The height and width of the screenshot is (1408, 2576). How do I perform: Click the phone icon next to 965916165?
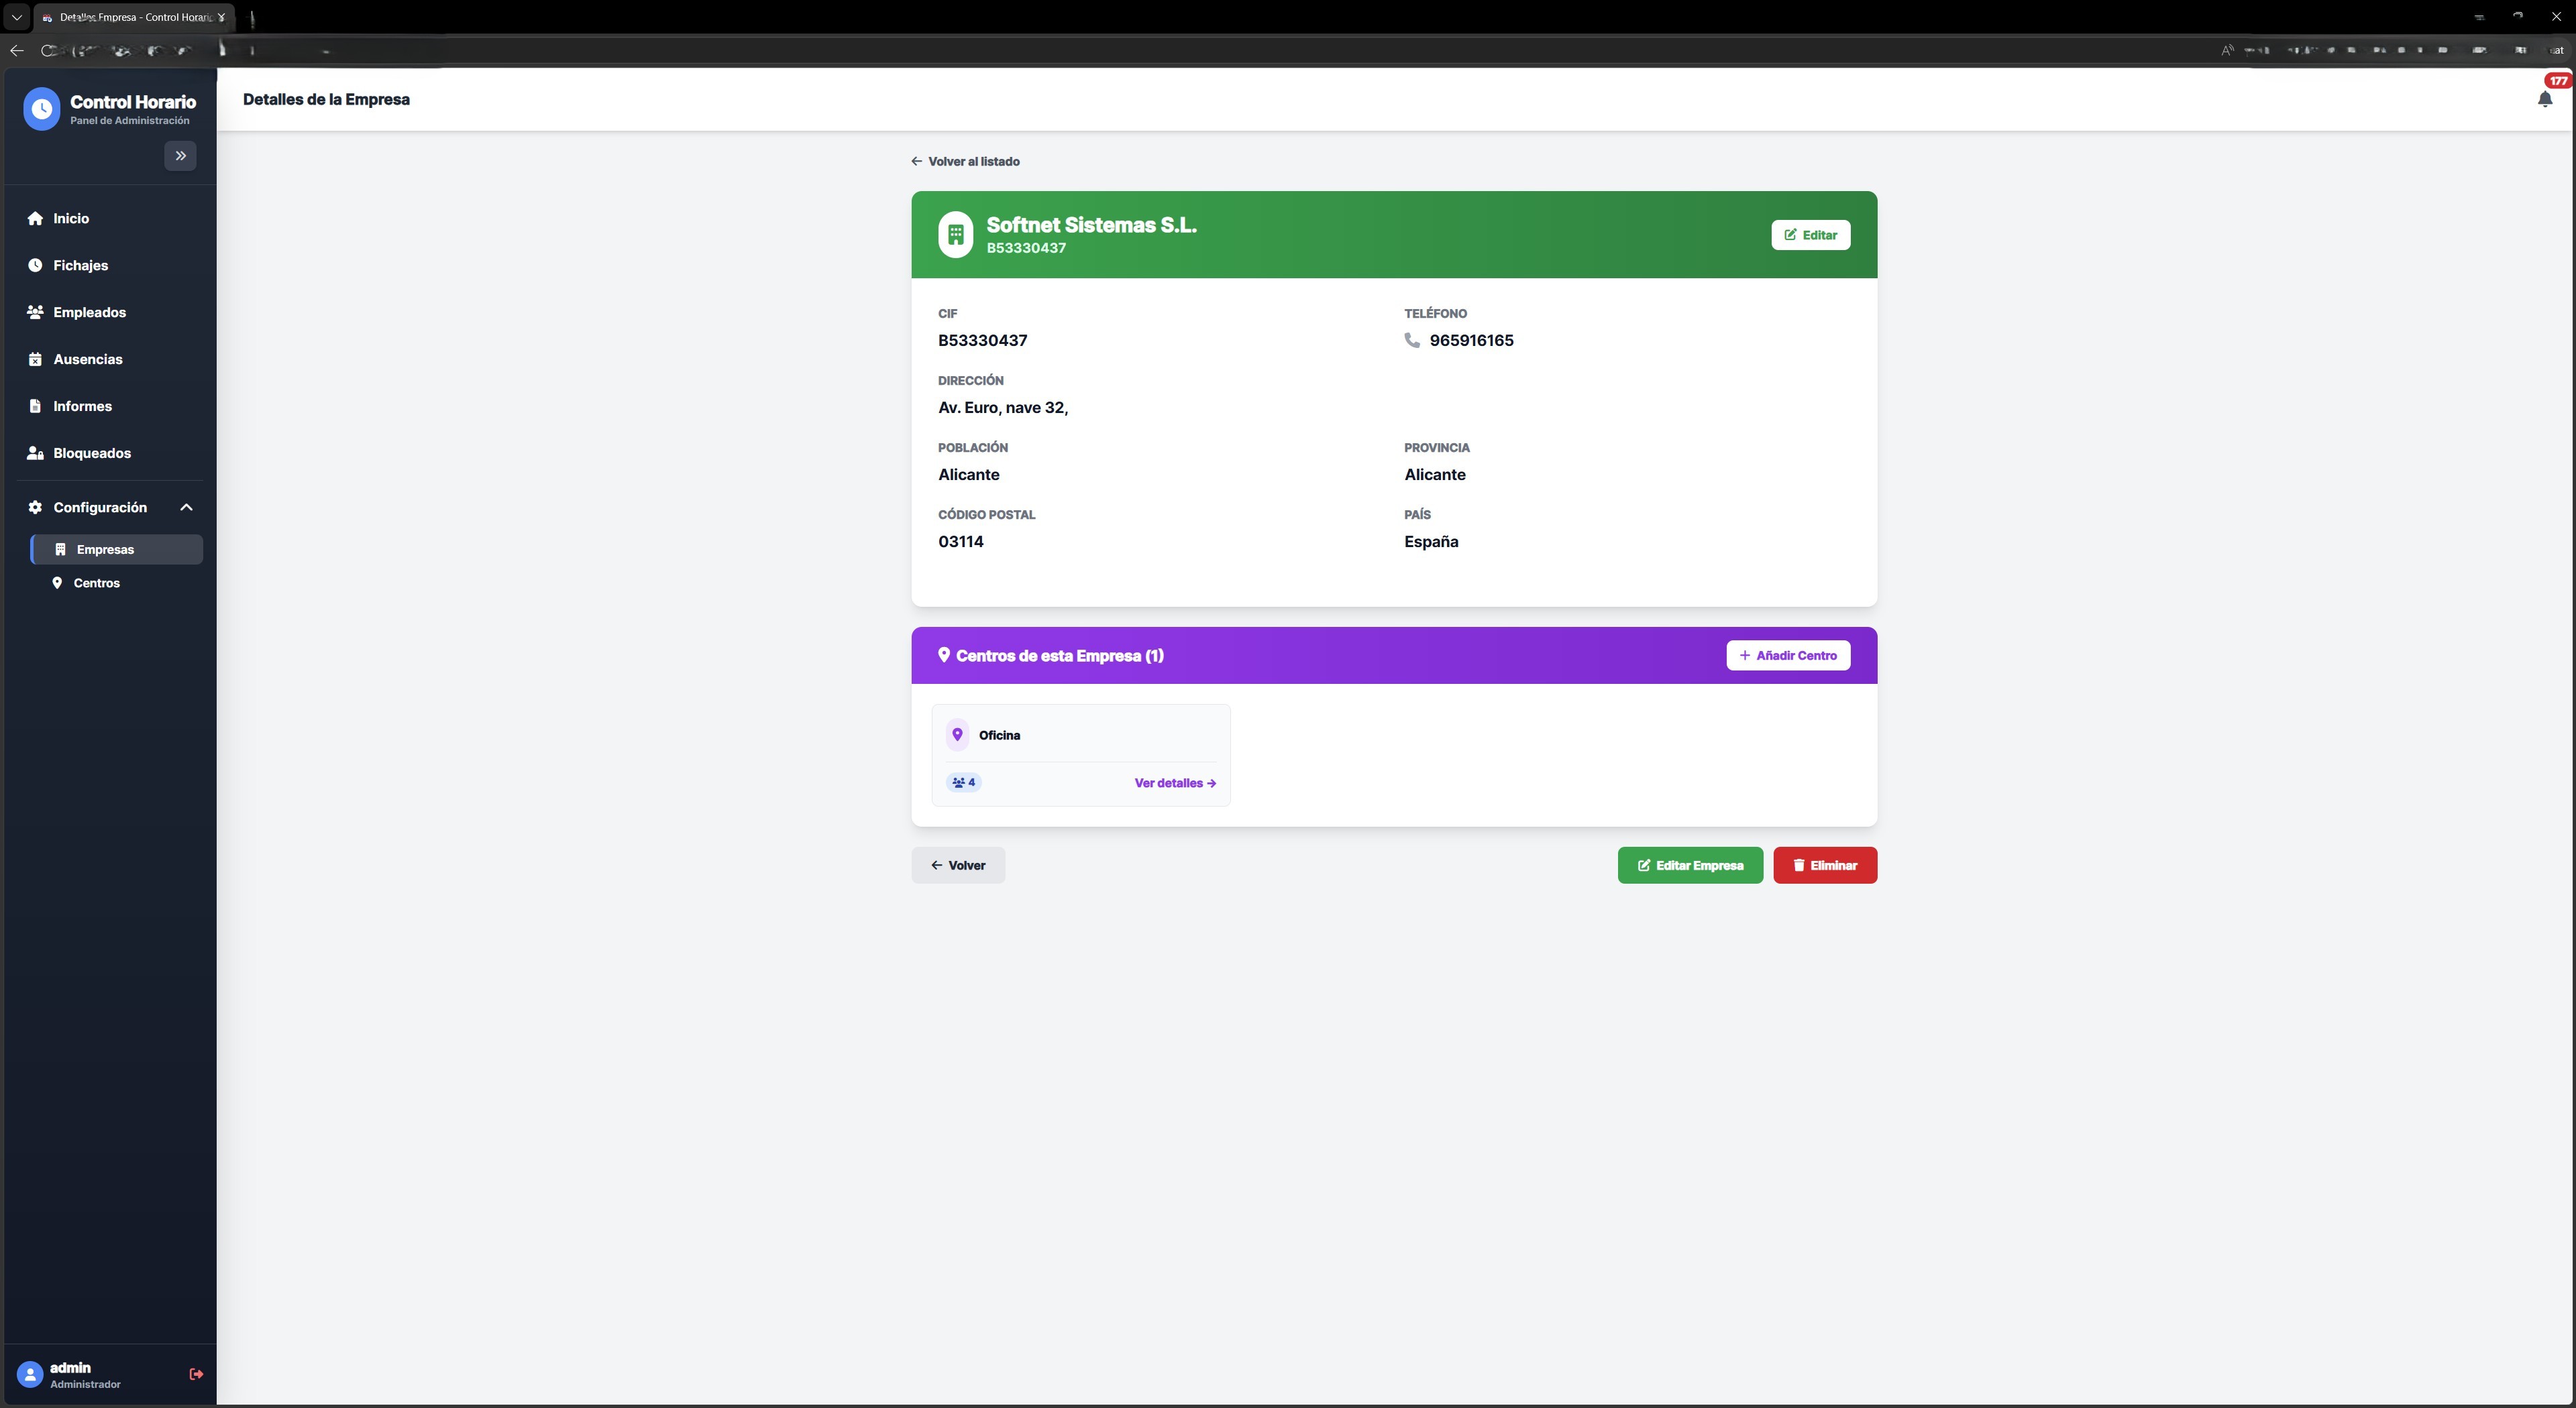(1411, 340)
